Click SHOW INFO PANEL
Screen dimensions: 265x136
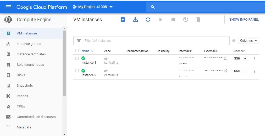[x=244, y=20]
